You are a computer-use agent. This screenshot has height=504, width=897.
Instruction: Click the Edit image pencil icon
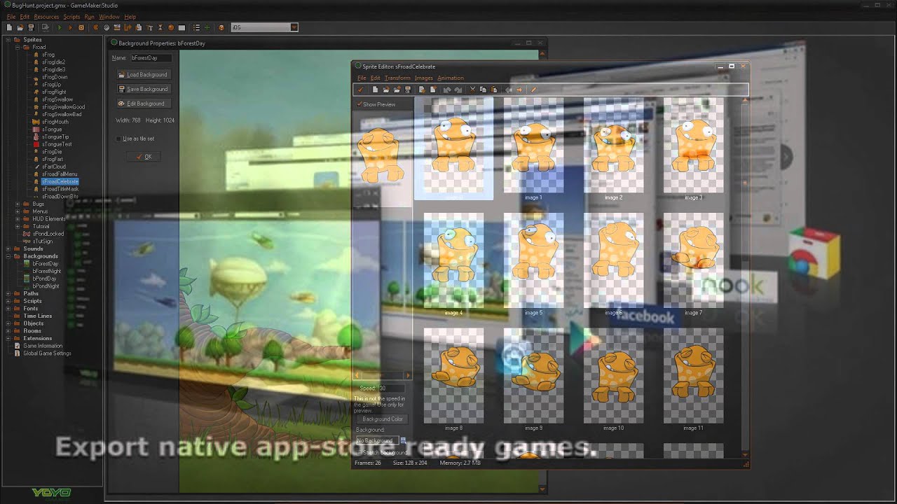point(533,90)
